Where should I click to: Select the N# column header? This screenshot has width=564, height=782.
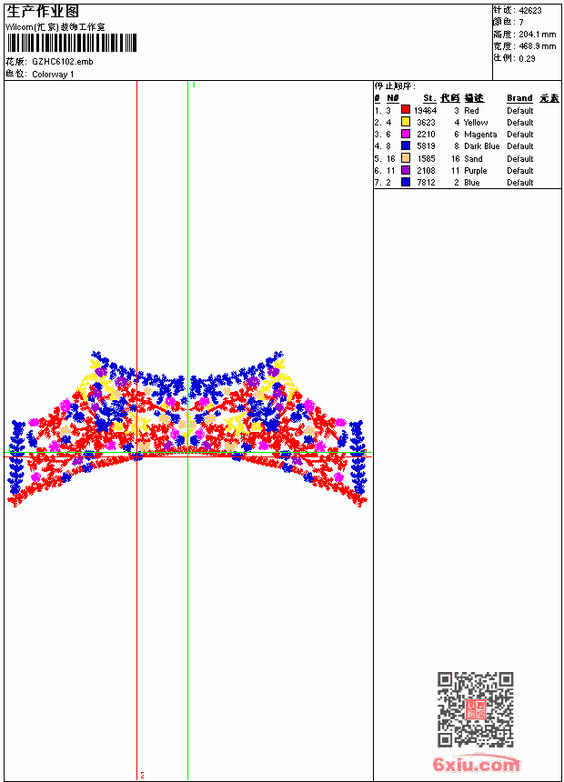click(393, 98)
